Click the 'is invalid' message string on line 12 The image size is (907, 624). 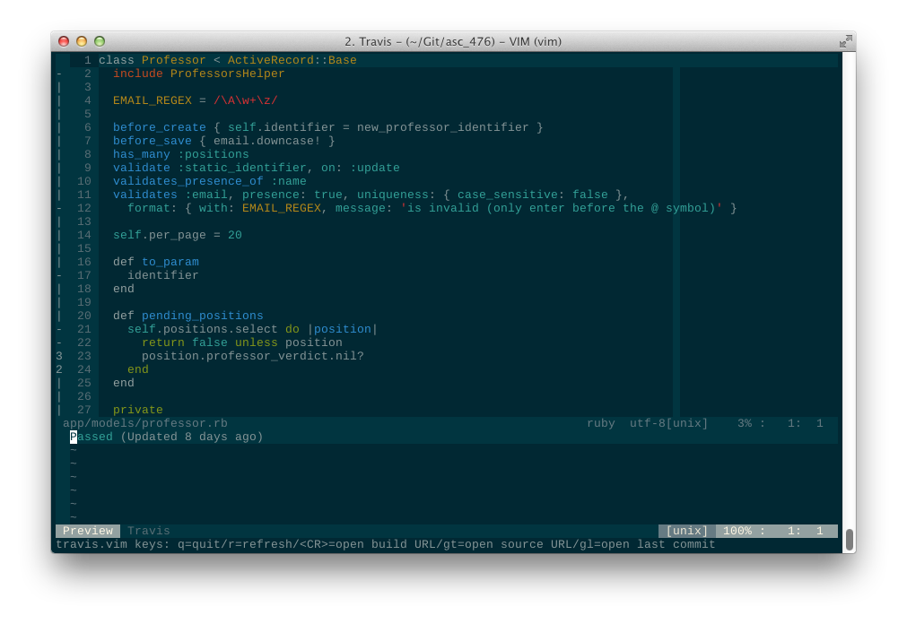tap(561, 208)
